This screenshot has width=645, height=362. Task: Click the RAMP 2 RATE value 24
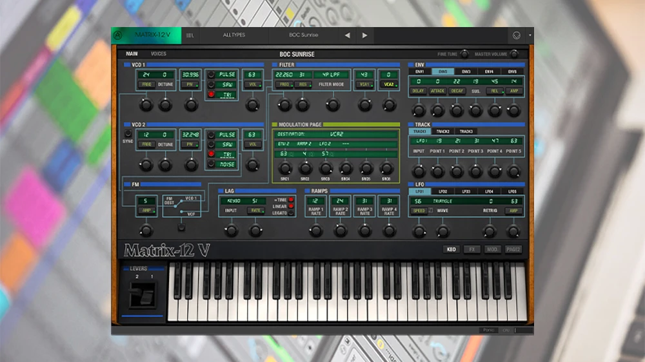pos(340,201)
